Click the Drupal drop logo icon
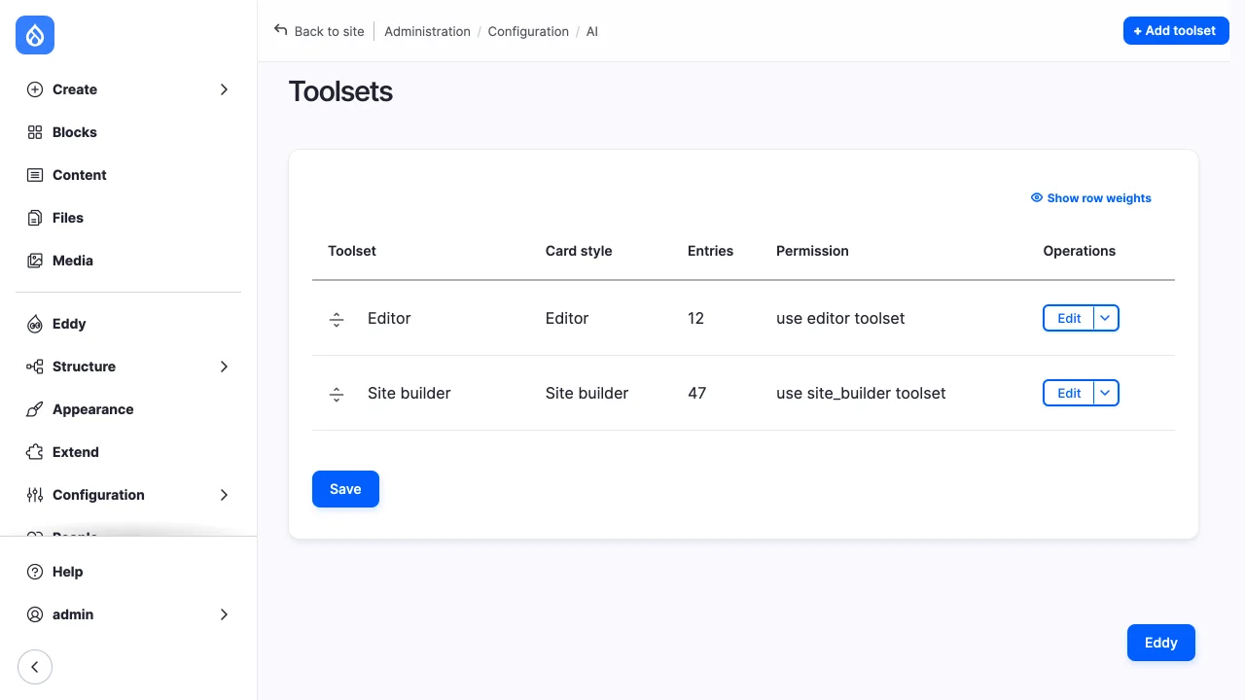 point(35,35)
